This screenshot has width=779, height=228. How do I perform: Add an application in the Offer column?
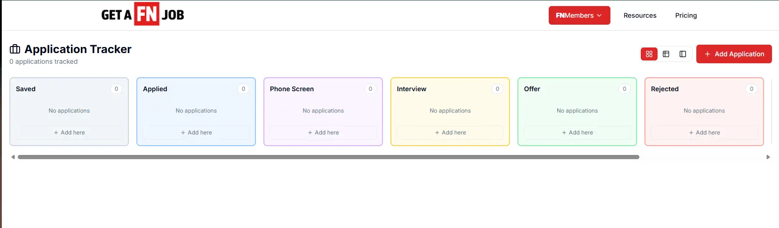[577, 133]
